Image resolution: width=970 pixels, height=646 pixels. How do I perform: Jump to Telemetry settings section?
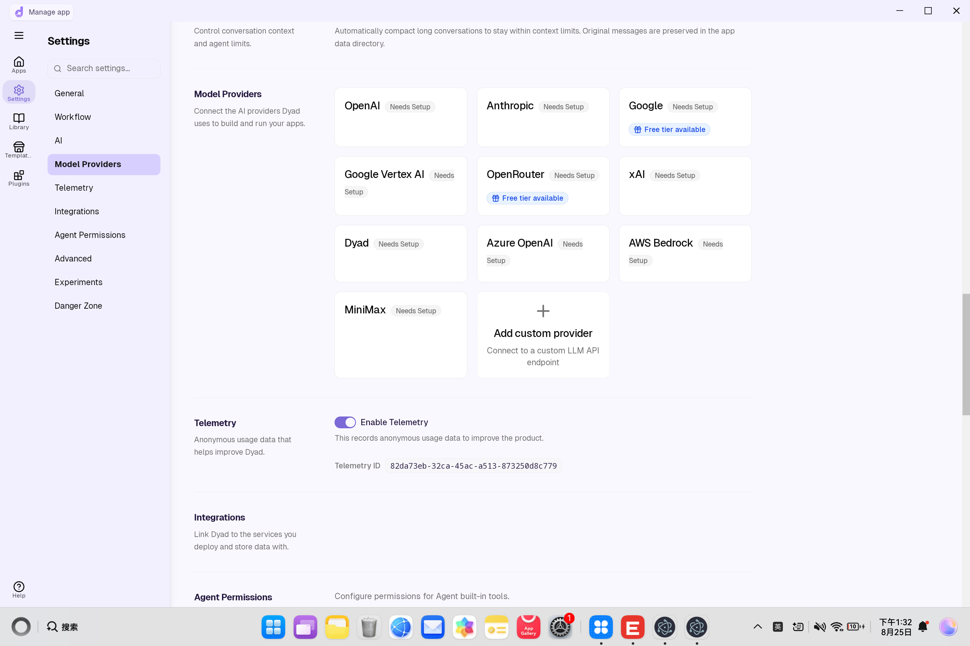click(104, 188)
